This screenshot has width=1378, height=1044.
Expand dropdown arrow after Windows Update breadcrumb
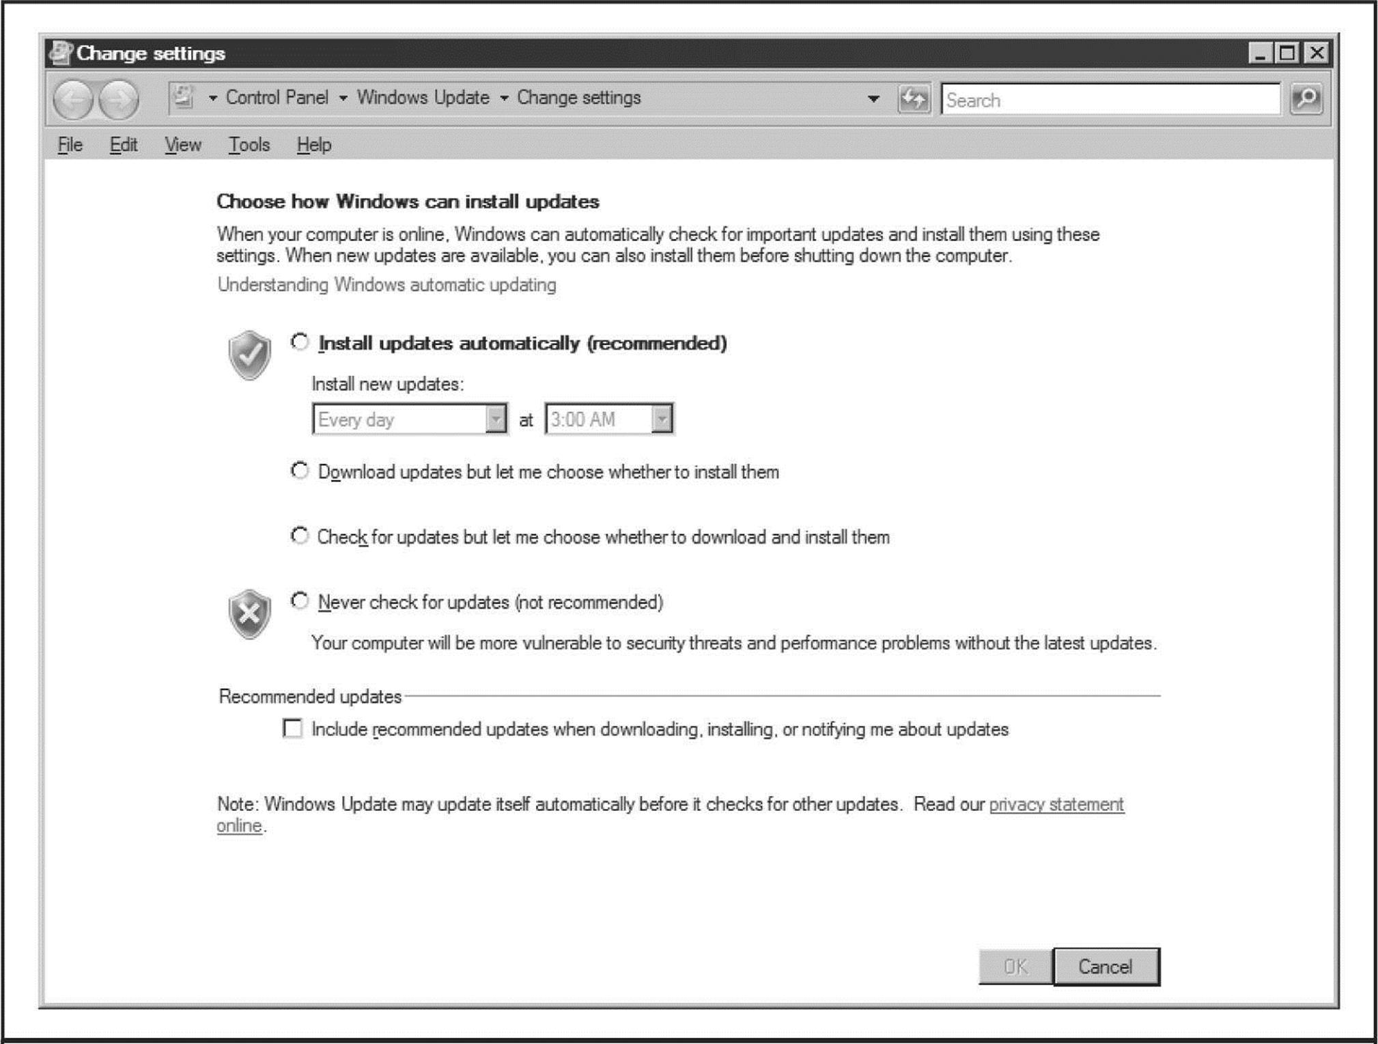point(504,98)
